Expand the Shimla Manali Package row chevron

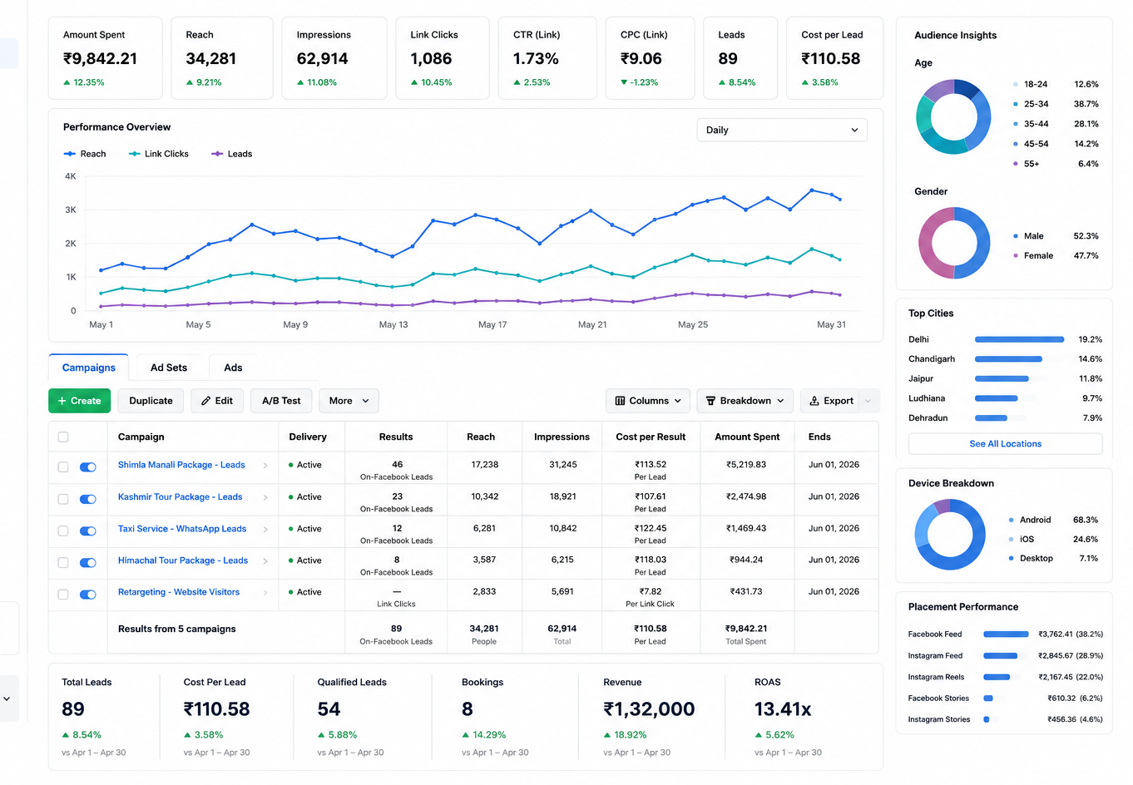[265, 466]
